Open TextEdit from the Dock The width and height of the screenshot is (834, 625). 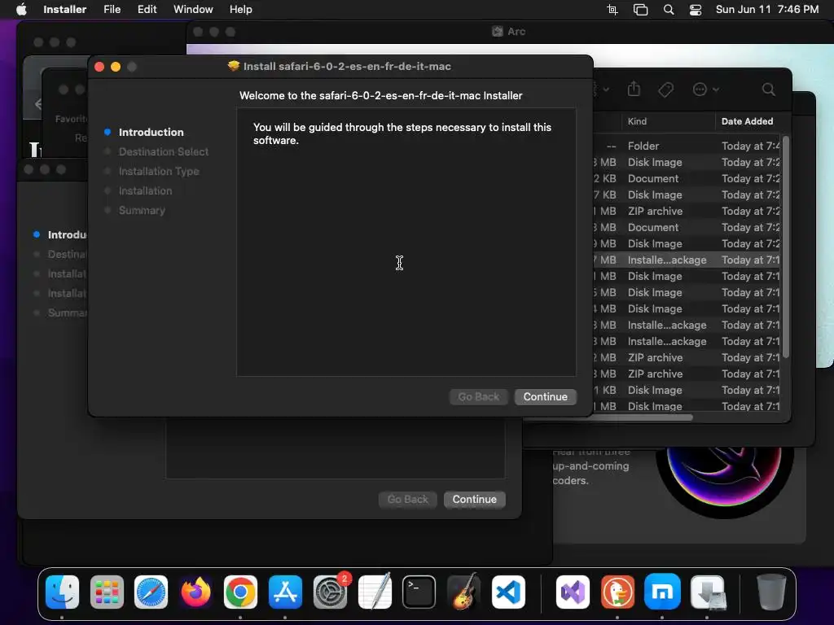375,592
